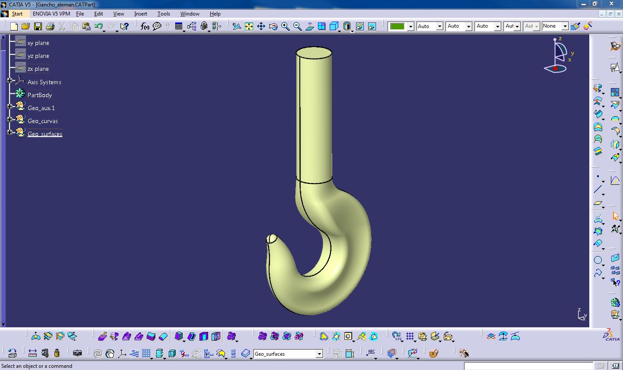This screenshot has height=370, width=623.
Task: Click the Undo arrow icon
Action: (99, 26)
